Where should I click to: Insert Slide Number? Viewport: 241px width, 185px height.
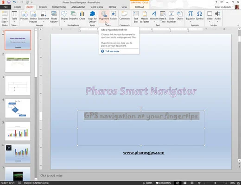click(x=171, y=17)
